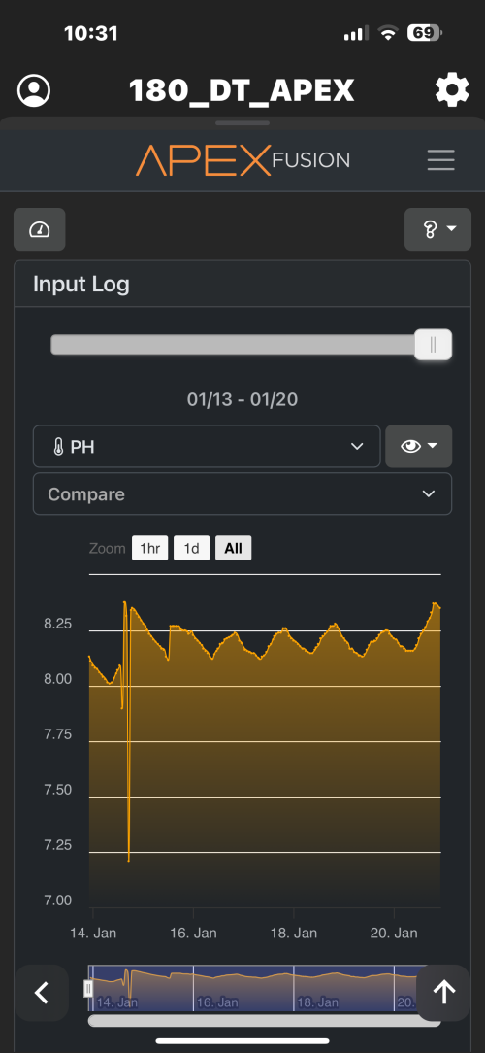Screen dimensions: 485x1053
Task: Click the 14. Jan x-axis label
Action: pyautogui.click(x=92, y=933)
